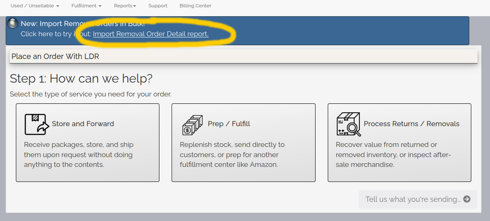The width and height of the screenshot is (490, 221).
Task: Click the Prep / Fulfill stacked boxes icon
Action: (192, 125)
